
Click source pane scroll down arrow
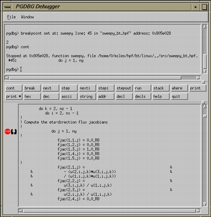(204, 205)
